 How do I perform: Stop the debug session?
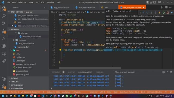168,13
